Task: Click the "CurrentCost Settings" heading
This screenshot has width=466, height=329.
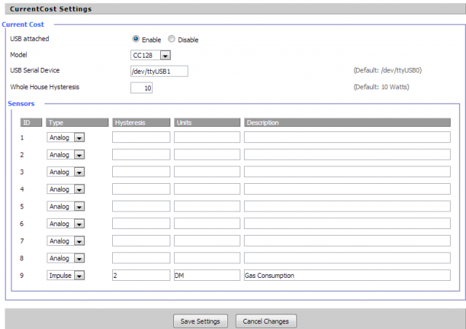Action: [x=50, y=9]
